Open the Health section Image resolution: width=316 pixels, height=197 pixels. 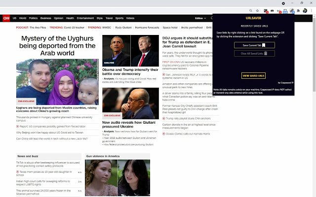tap(70, 18)
